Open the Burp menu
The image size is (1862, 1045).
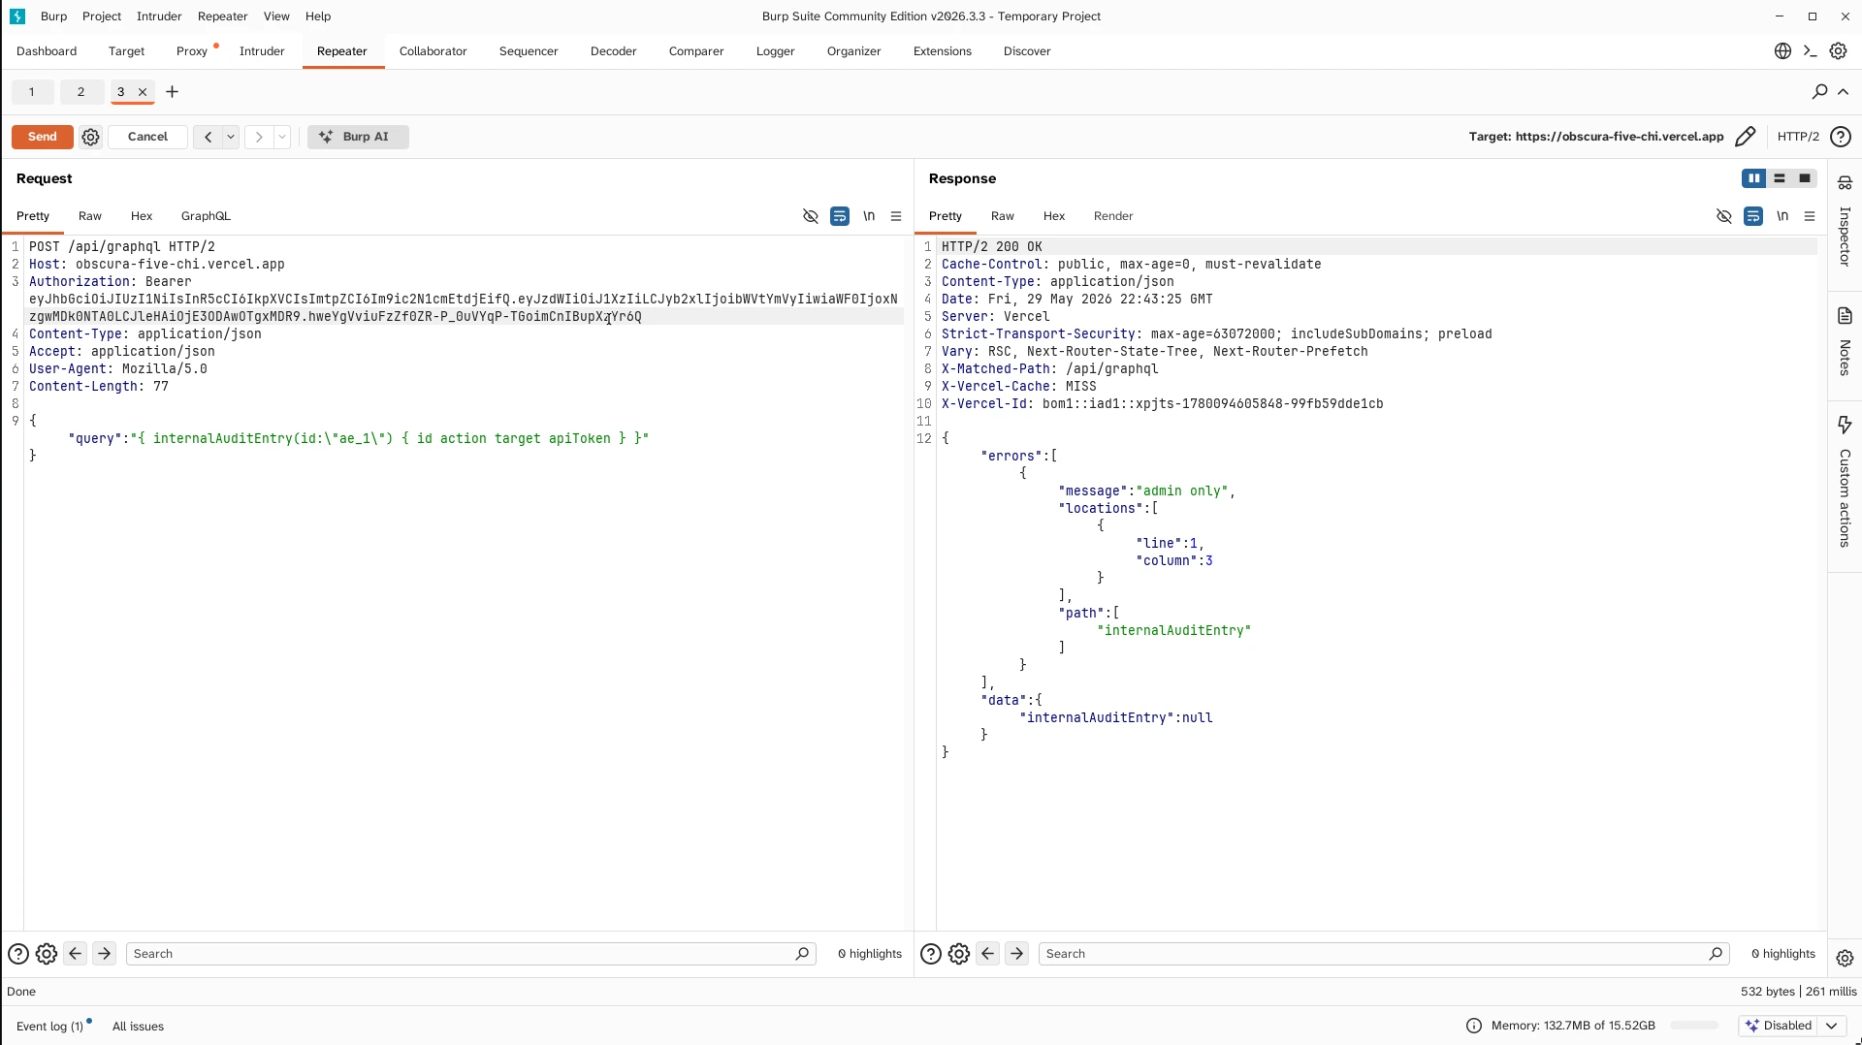[x=54, y=16]
